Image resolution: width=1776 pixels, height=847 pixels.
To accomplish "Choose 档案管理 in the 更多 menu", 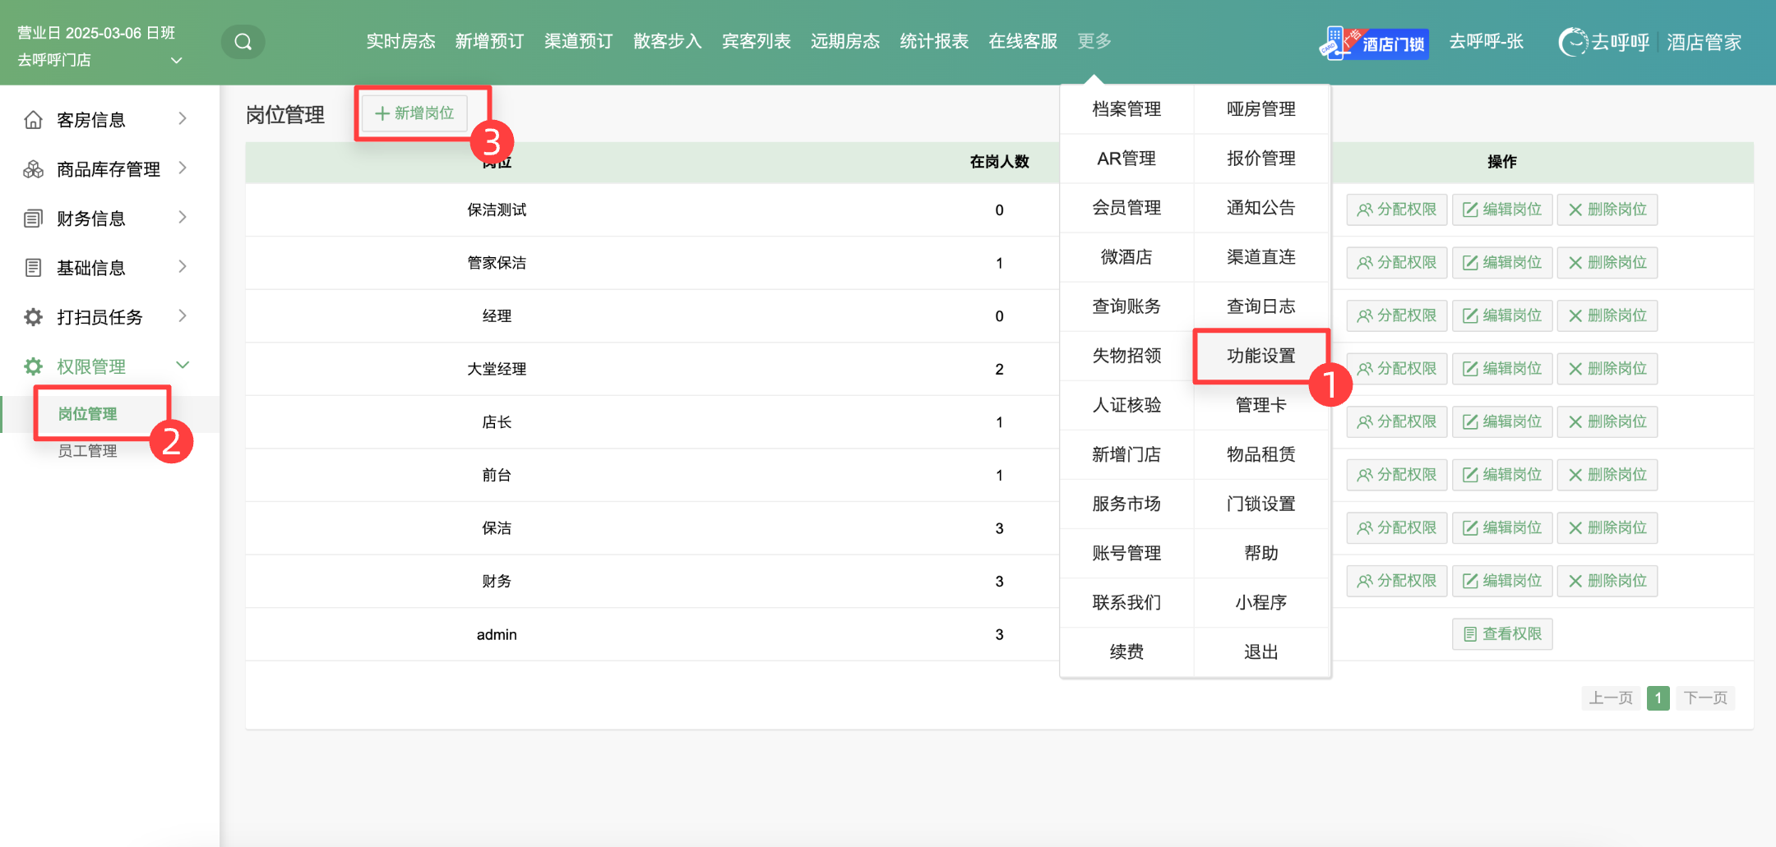I will click(x=1126, y=109).
